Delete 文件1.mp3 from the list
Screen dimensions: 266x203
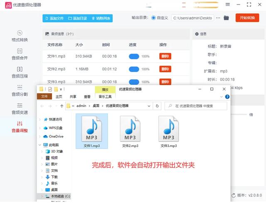click(165, 56)
